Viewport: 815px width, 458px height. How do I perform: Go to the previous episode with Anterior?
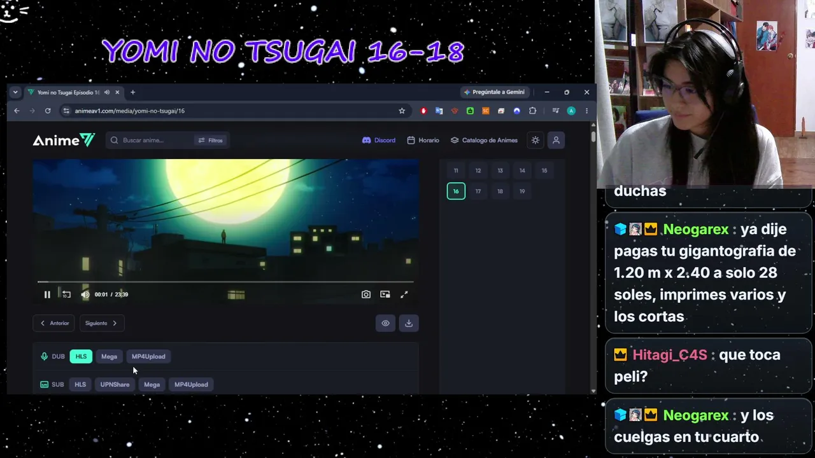tap(54, 323)
